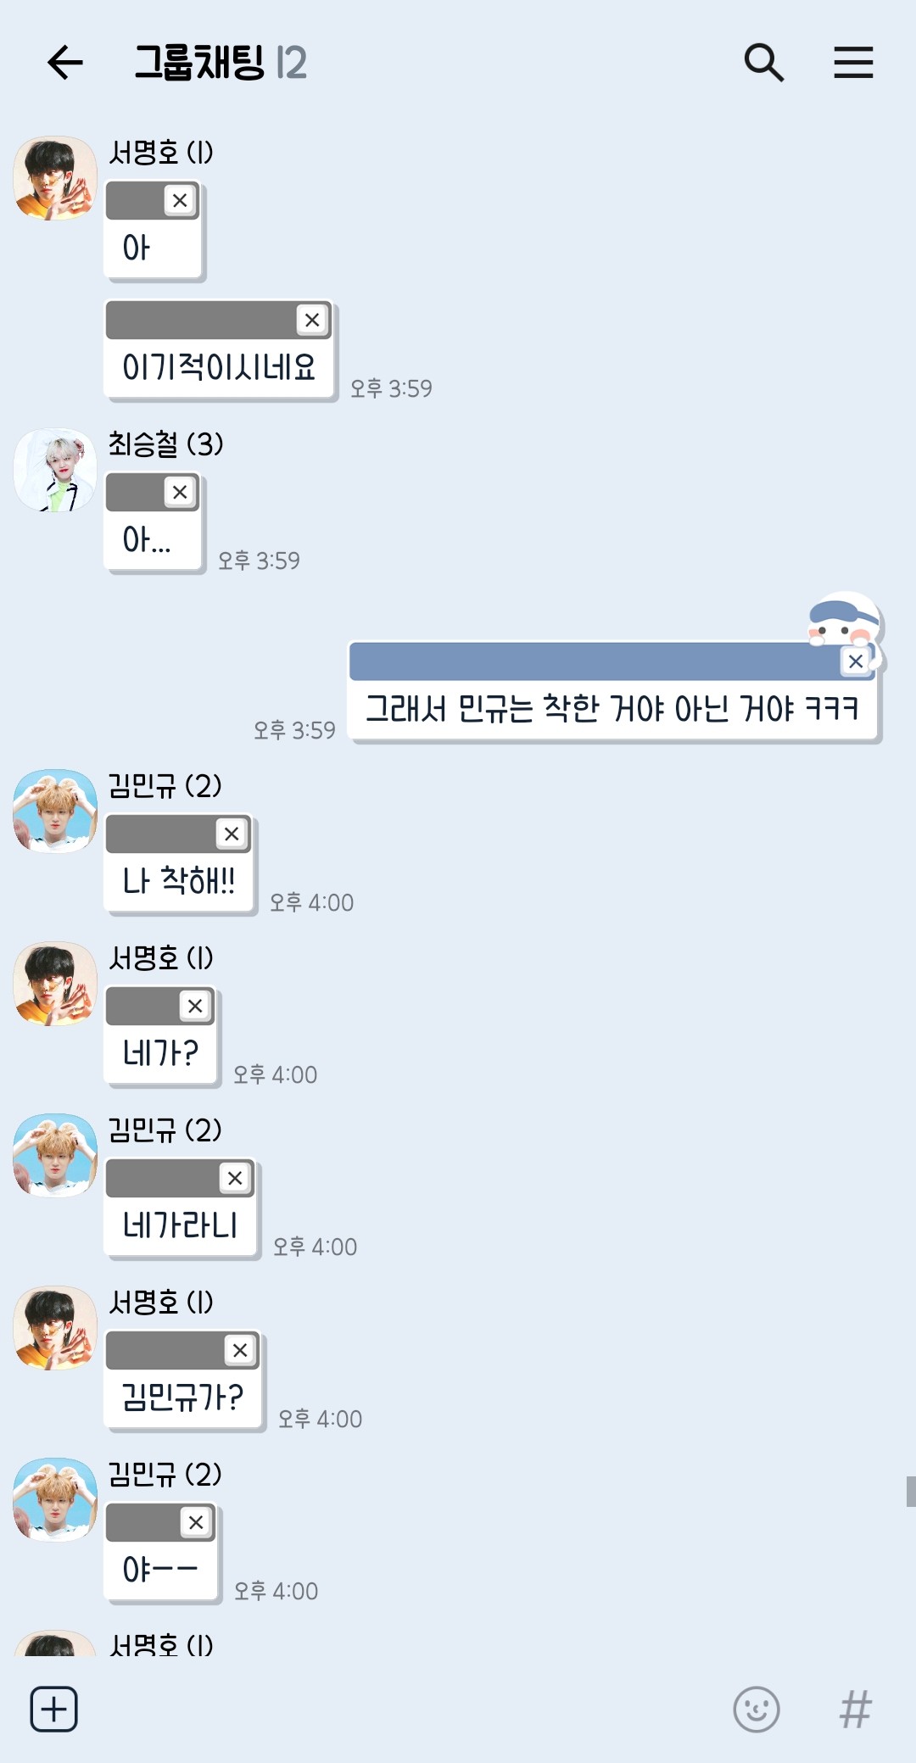This screenshot has width=916, height=1763.
Task: Tap the '그룹채팅 12' chat title
Action: point(221,63)
